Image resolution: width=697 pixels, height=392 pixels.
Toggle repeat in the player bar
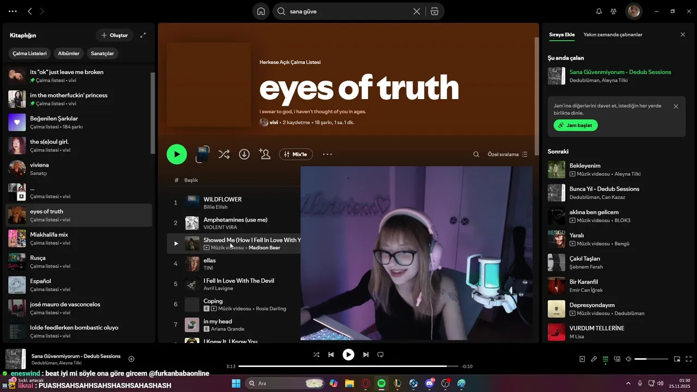coord(381,354)
